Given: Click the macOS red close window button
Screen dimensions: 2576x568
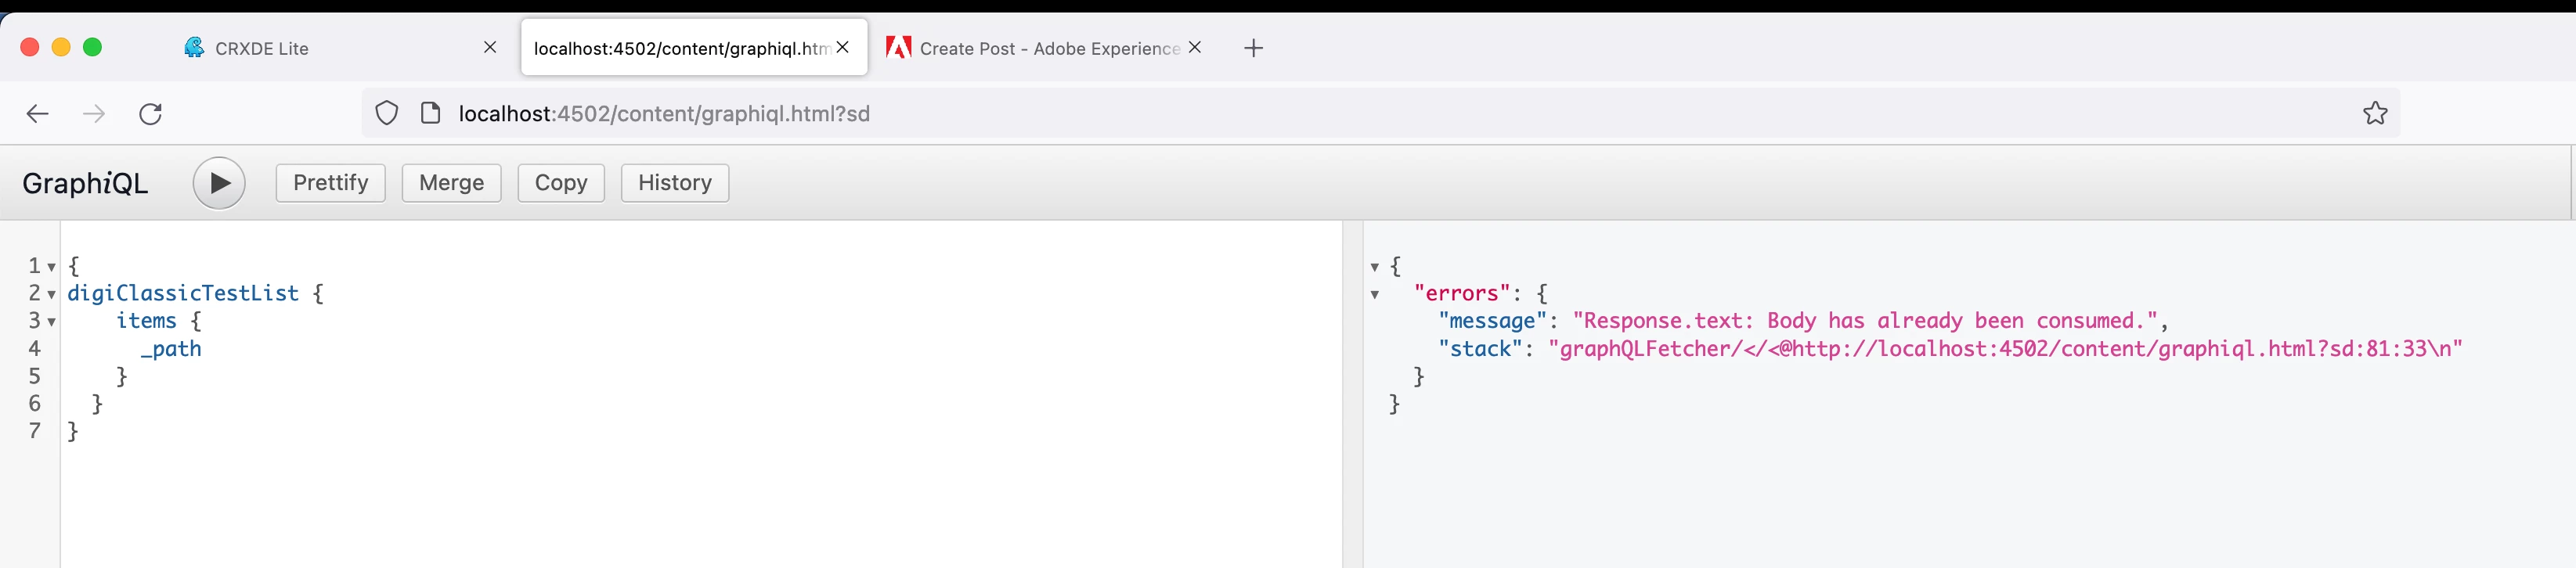Looking at the screenshot, I should tap(30, 47).
